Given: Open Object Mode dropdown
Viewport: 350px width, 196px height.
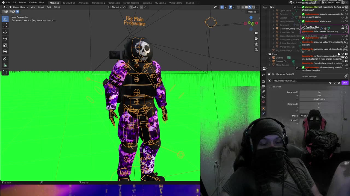Looking at the screenshot, I should pyautogui.click(x=19, y=7).
